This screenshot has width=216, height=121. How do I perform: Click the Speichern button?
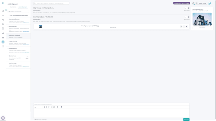pos(186,120)
